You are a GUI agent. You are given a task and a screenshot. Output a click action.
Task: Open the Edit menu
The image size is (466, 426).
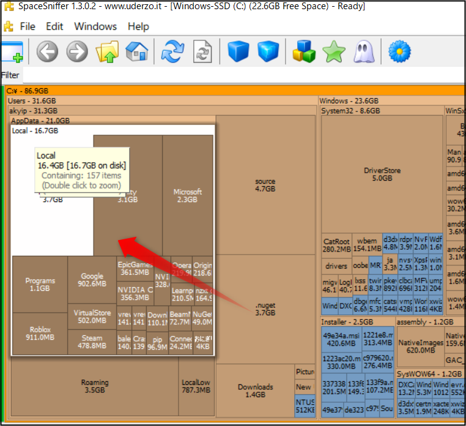click(x=54, y=26)
